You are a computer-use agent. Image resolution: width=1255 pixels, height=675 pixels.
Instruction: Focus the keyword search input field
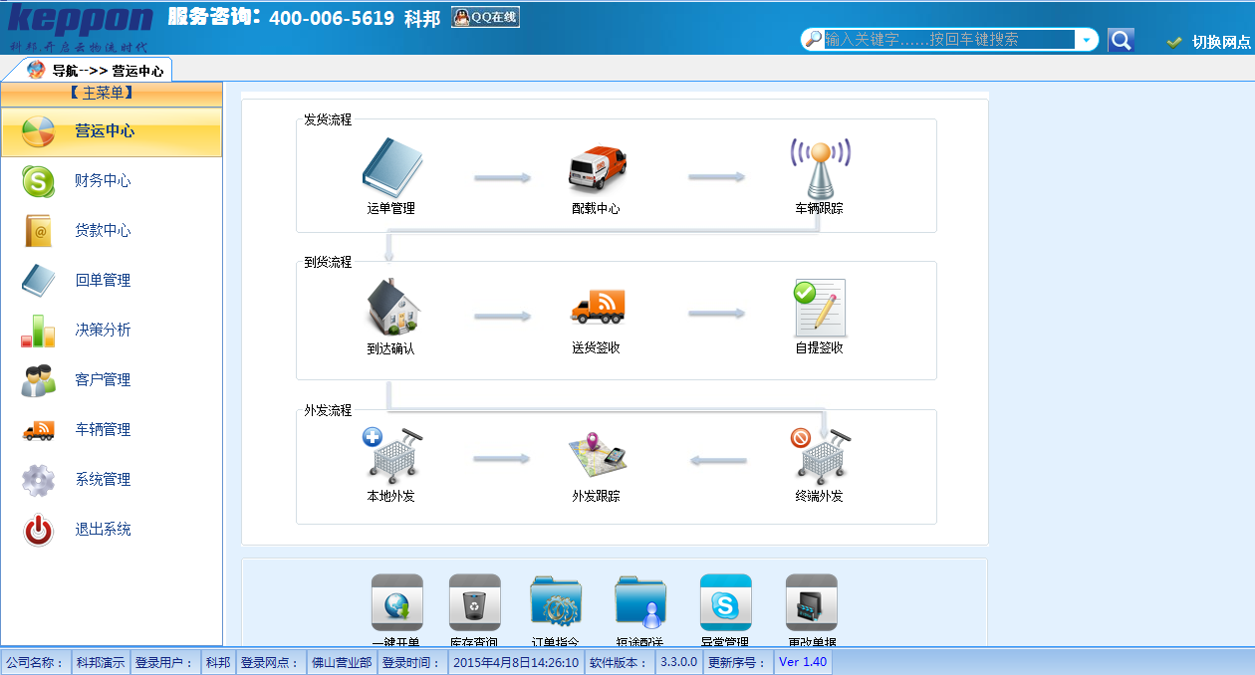point(946,40)
